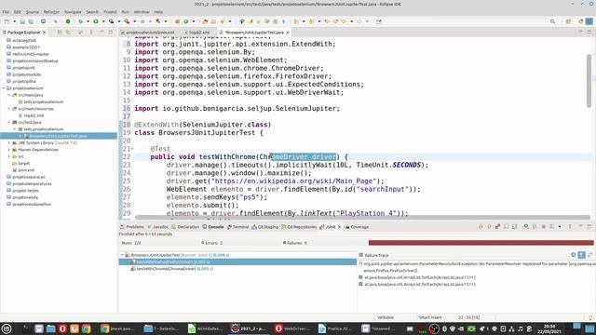Open the Refactor menu
This screenshot has width=596, height=335.
[x=52, y=12]
